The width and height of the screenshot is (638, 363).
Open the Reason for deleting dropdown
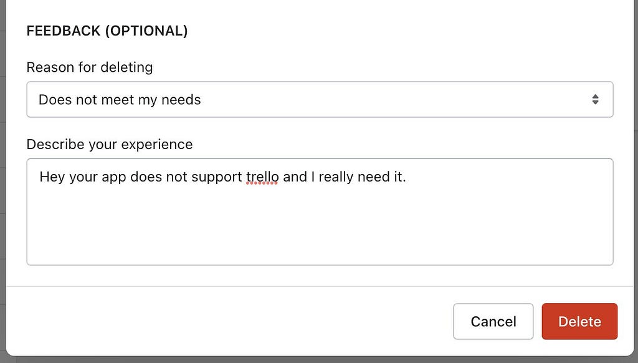click(x=320, y=99)
